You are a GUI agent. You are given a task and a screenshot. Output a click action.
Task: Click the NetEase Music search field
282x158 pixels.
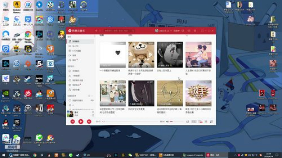tap(119, 31)
